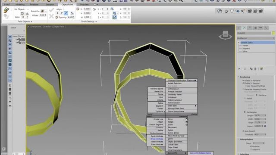Select Vertex sub-object in modifier stack
This screenshot has width=276, height=155.
tap(245, 46)
